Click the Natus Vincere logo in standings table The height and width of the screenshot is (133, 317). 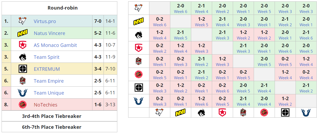23,33
